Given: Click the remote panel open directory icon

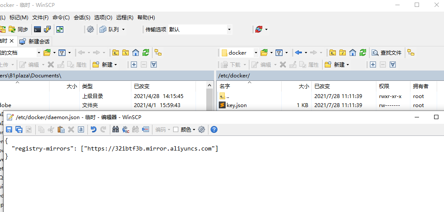Looking at the screenshot, I should [x=264, y=52].
